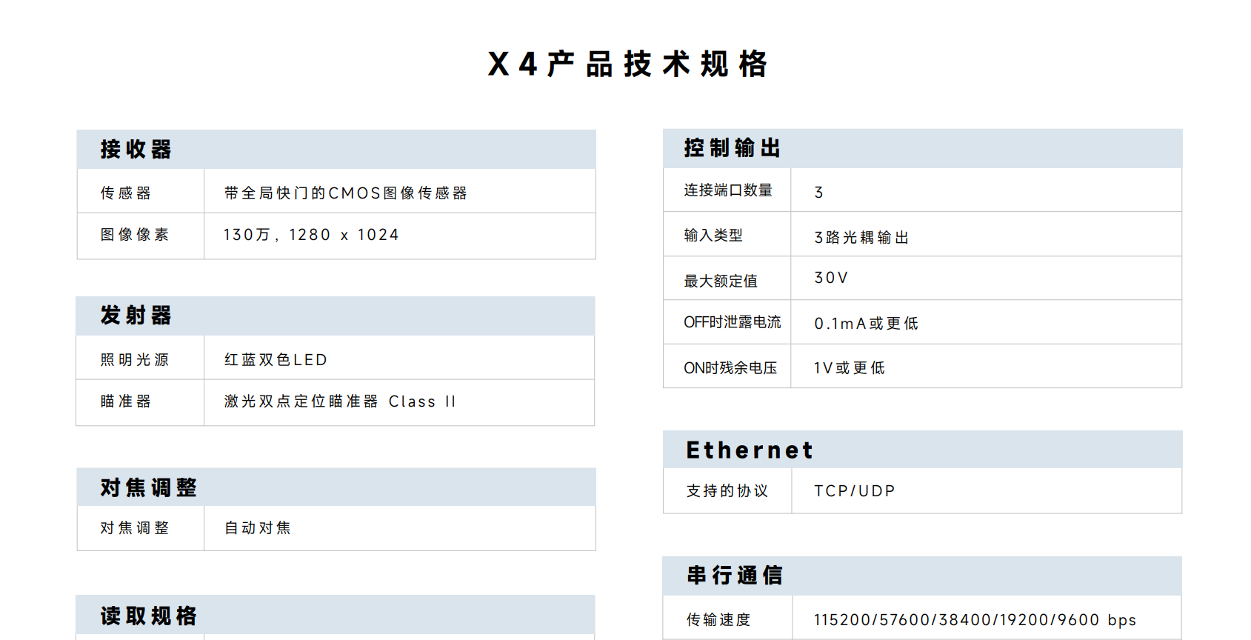Select the 红蓝双色LED cell
The image size is (1251, 640).
(276, 360)
